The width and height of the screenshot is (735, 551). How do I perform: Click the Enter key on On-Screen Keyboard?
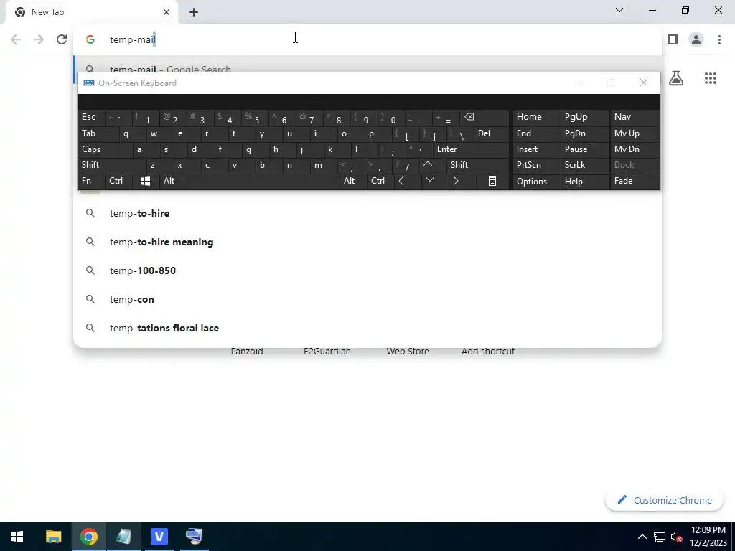coord(471,149)
